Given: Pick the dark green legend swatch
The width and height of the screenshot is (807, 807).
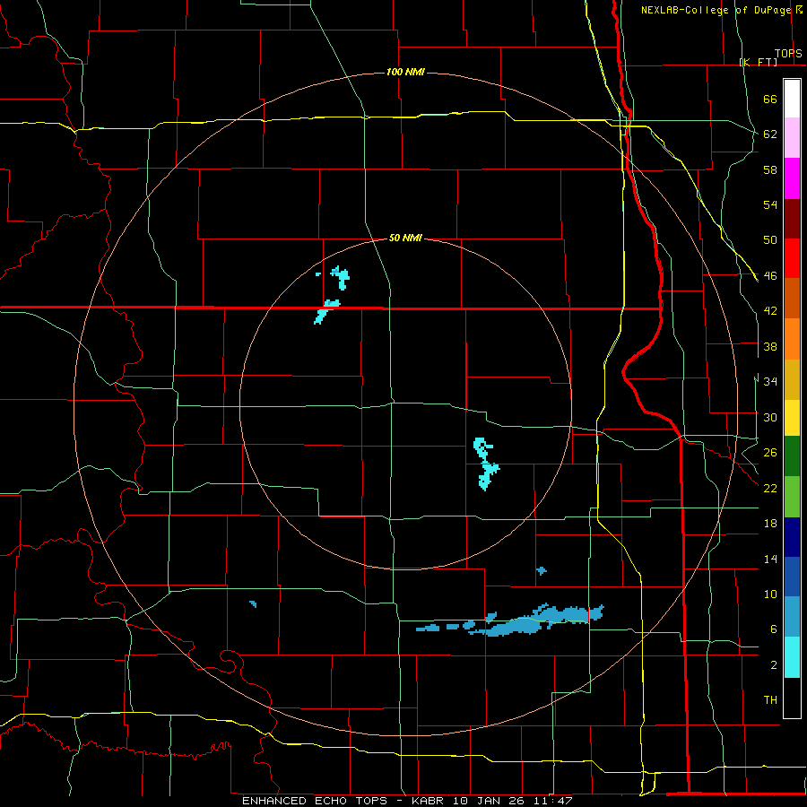Looking at the screenshot, I should [x=792, y=456].
